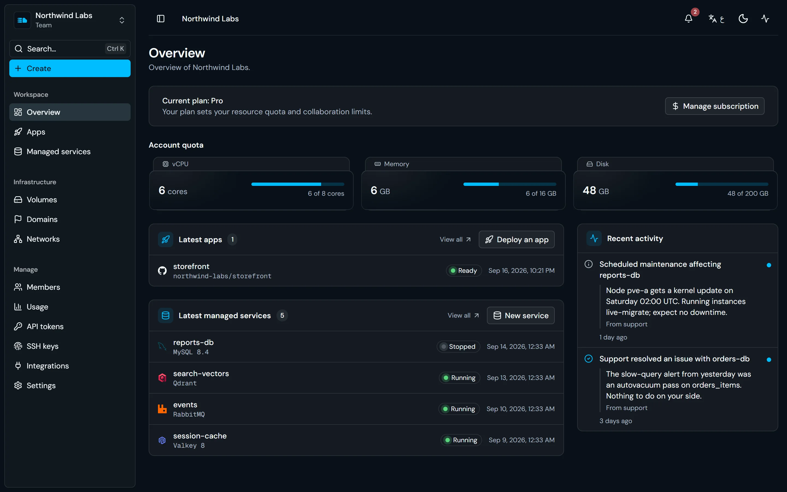Select Overview in the sidebar
Viewport: 787px width, 492px height.
[x=70, y=112]
